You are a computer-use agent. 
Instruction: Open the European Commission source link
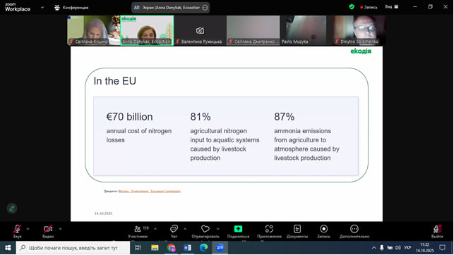pos(150,191)
